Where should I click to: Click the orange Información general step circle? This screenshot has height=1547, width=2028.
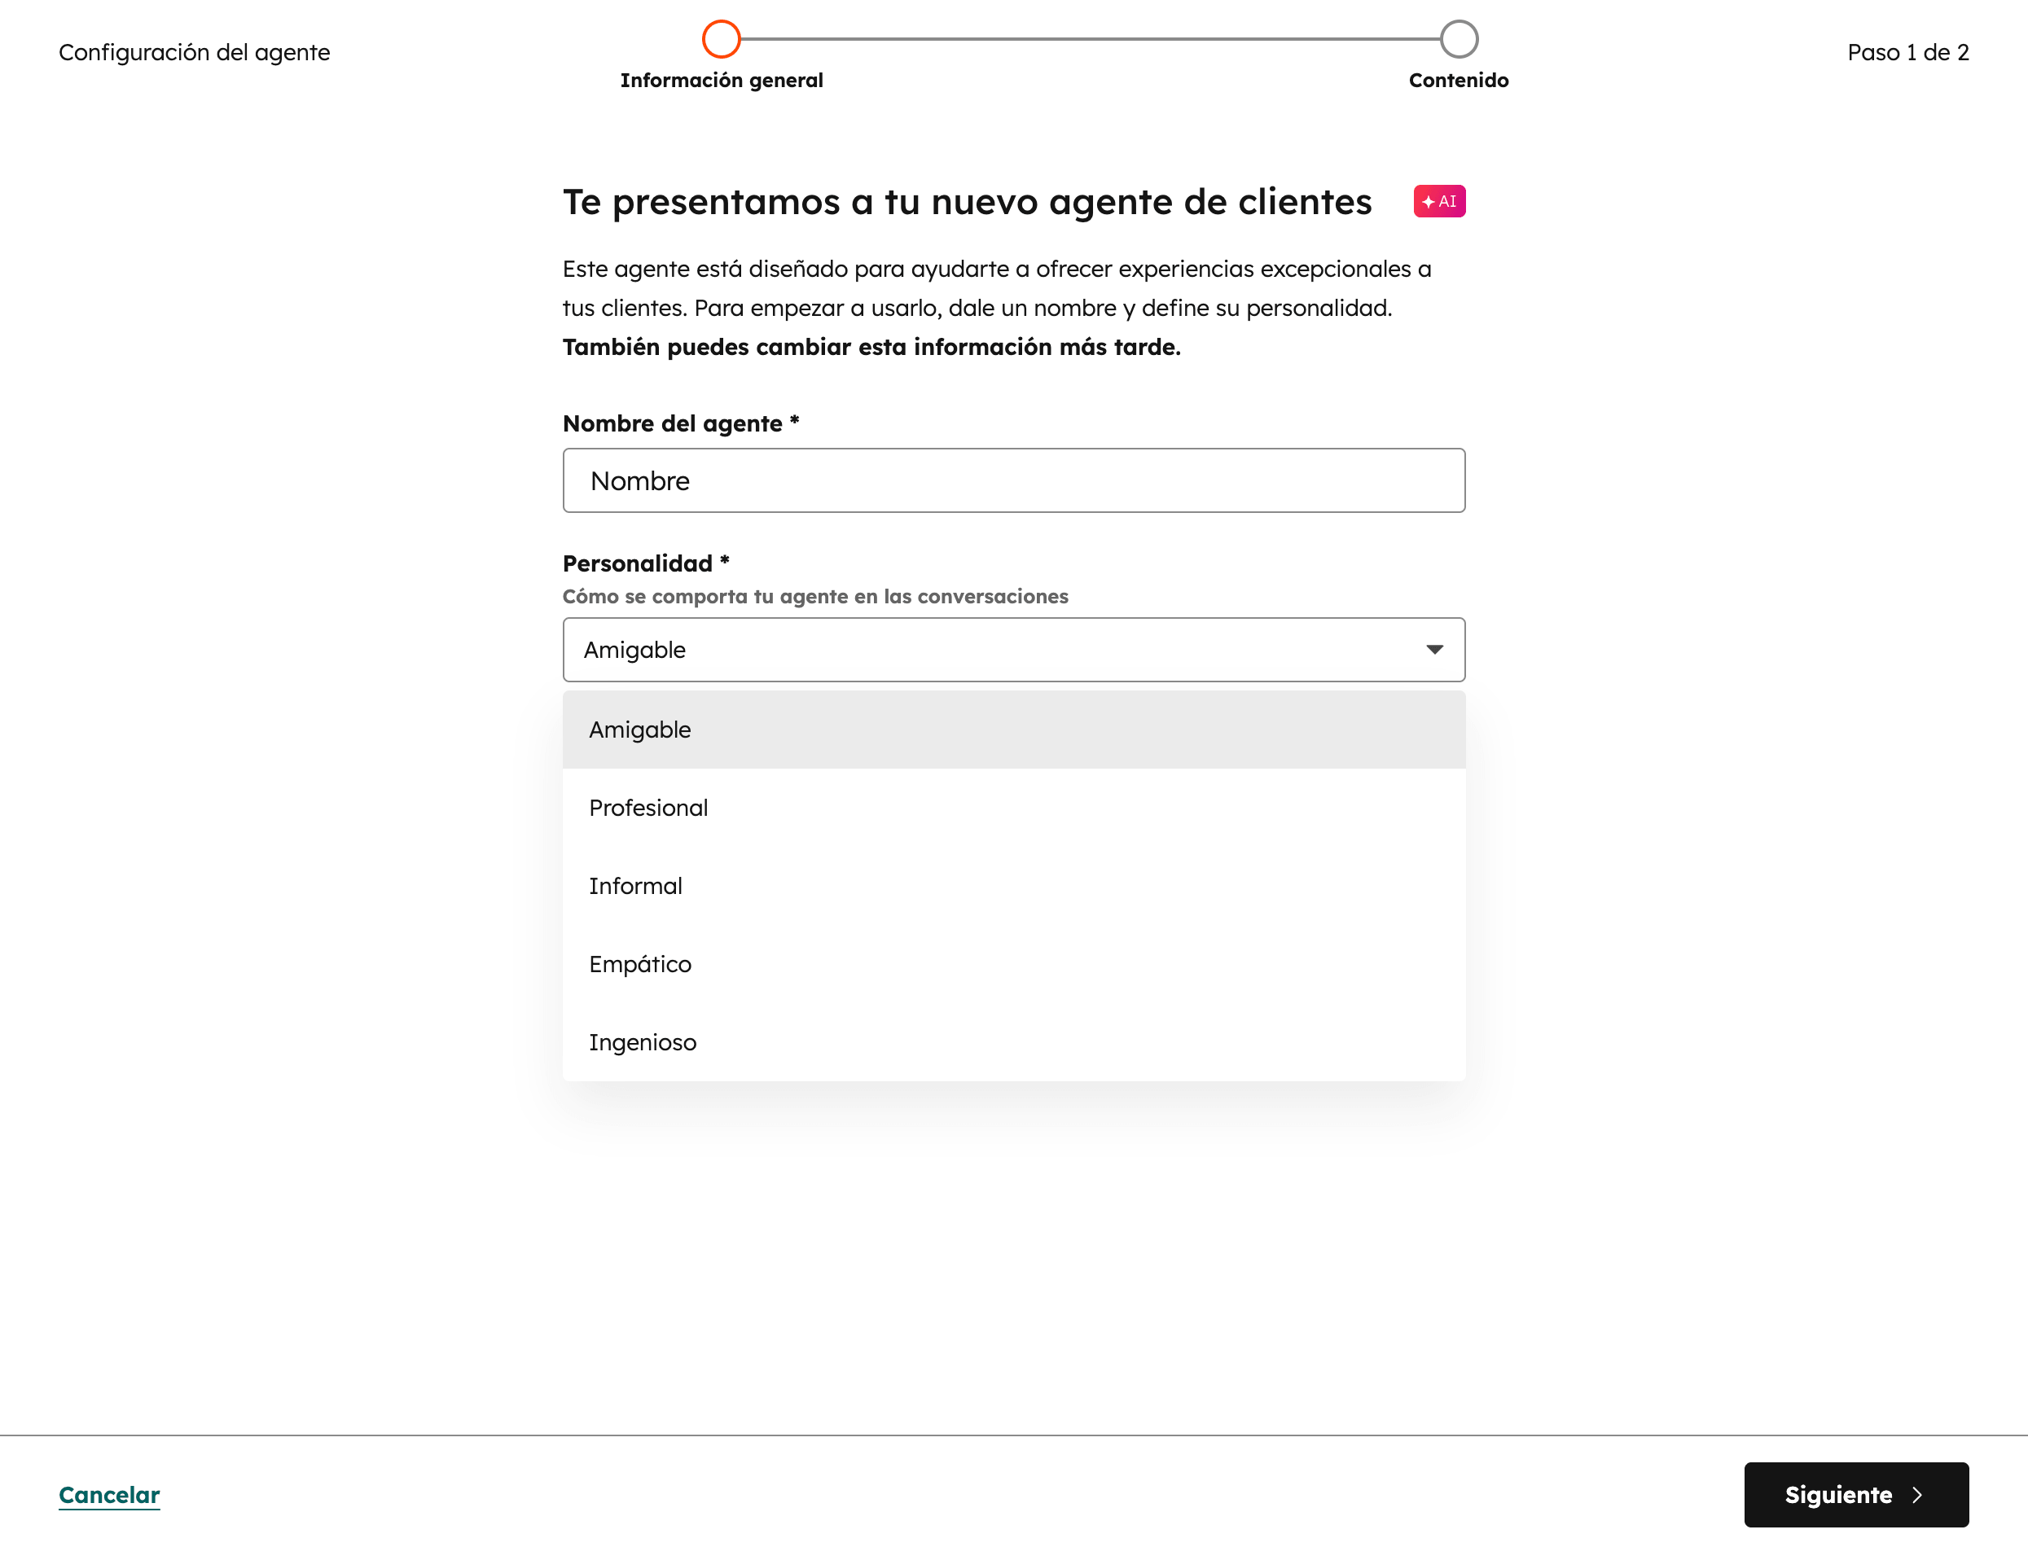click(x=722, y=39)
